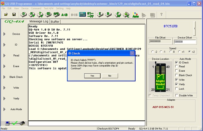Tick the Double Write checkbox

click(x=176, y=95)
